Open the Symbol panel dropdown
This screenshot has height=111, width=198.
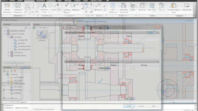pyautogui.click(x=71, y=16)
